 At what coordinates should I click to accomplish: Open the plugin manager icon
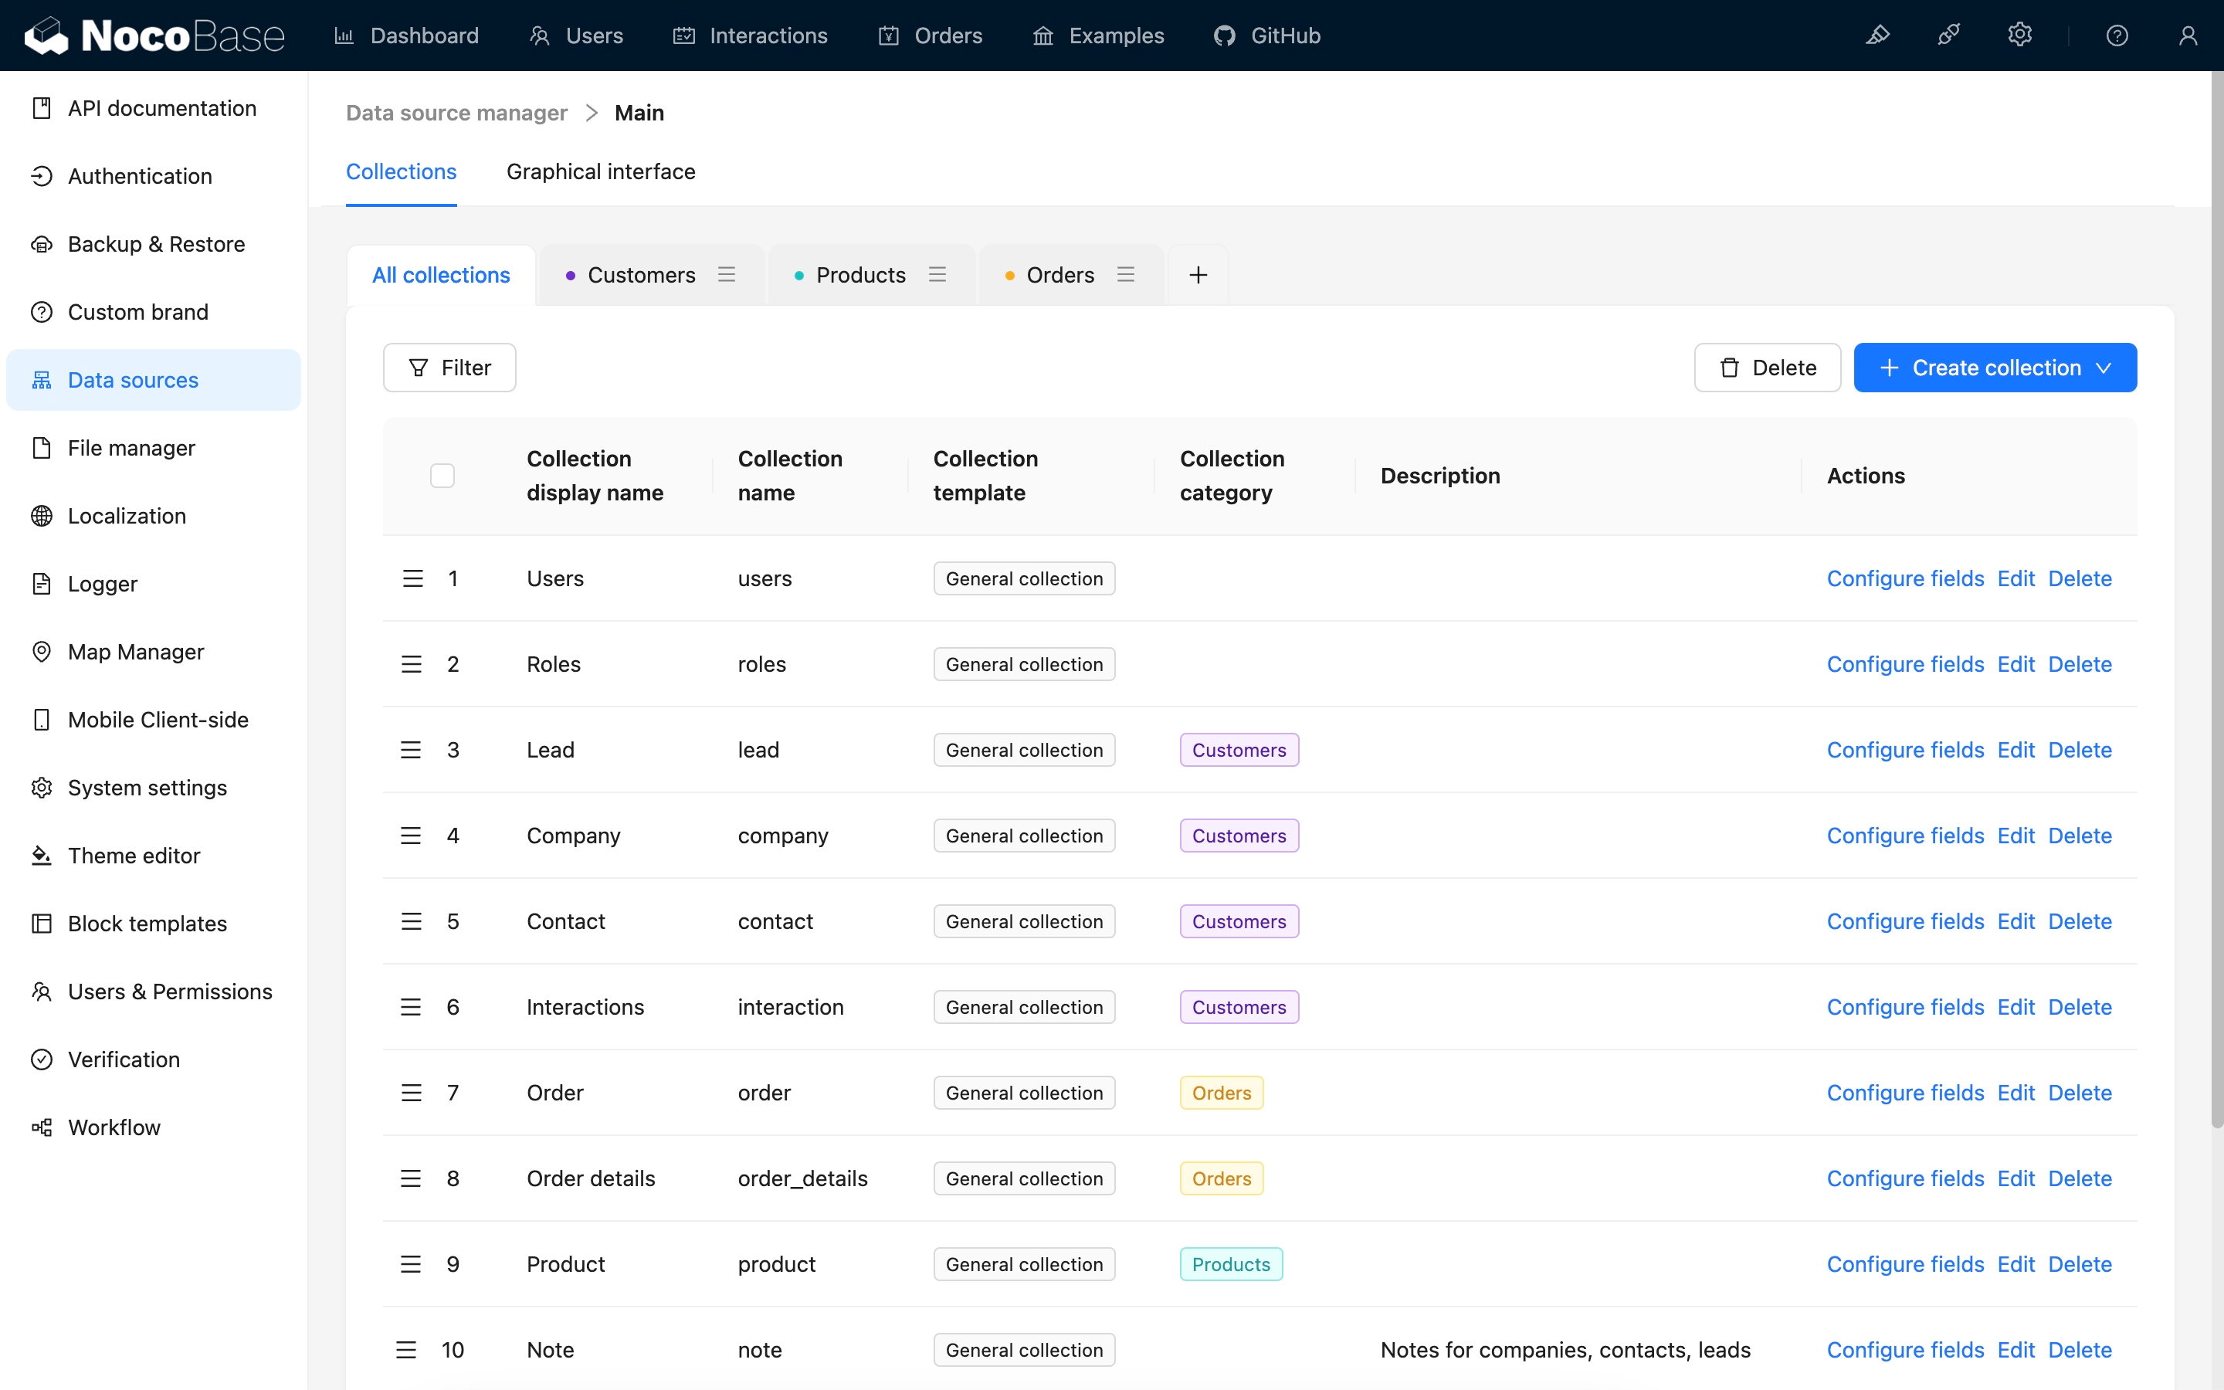(1948, 35)
